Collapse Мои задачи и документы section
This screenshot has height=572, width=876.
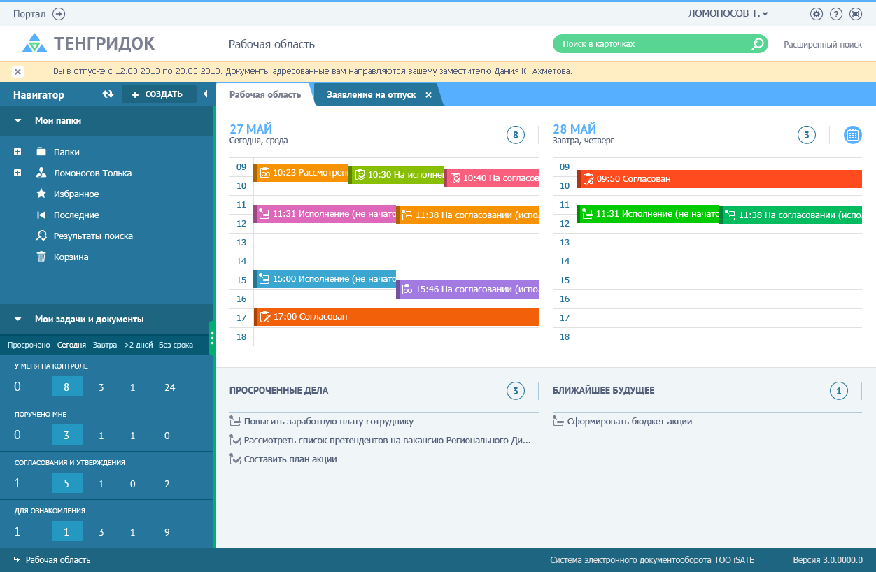tap(17, 319)
